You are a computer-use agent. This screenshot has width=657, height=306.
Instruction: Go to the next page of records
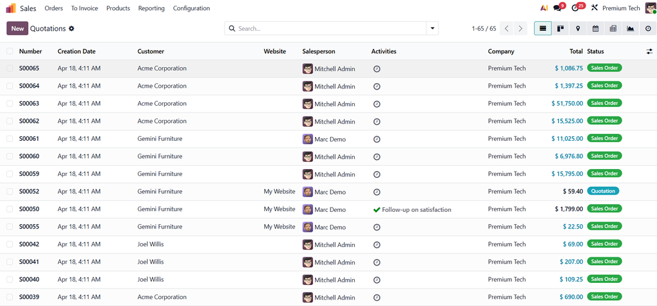click(521, 29)
